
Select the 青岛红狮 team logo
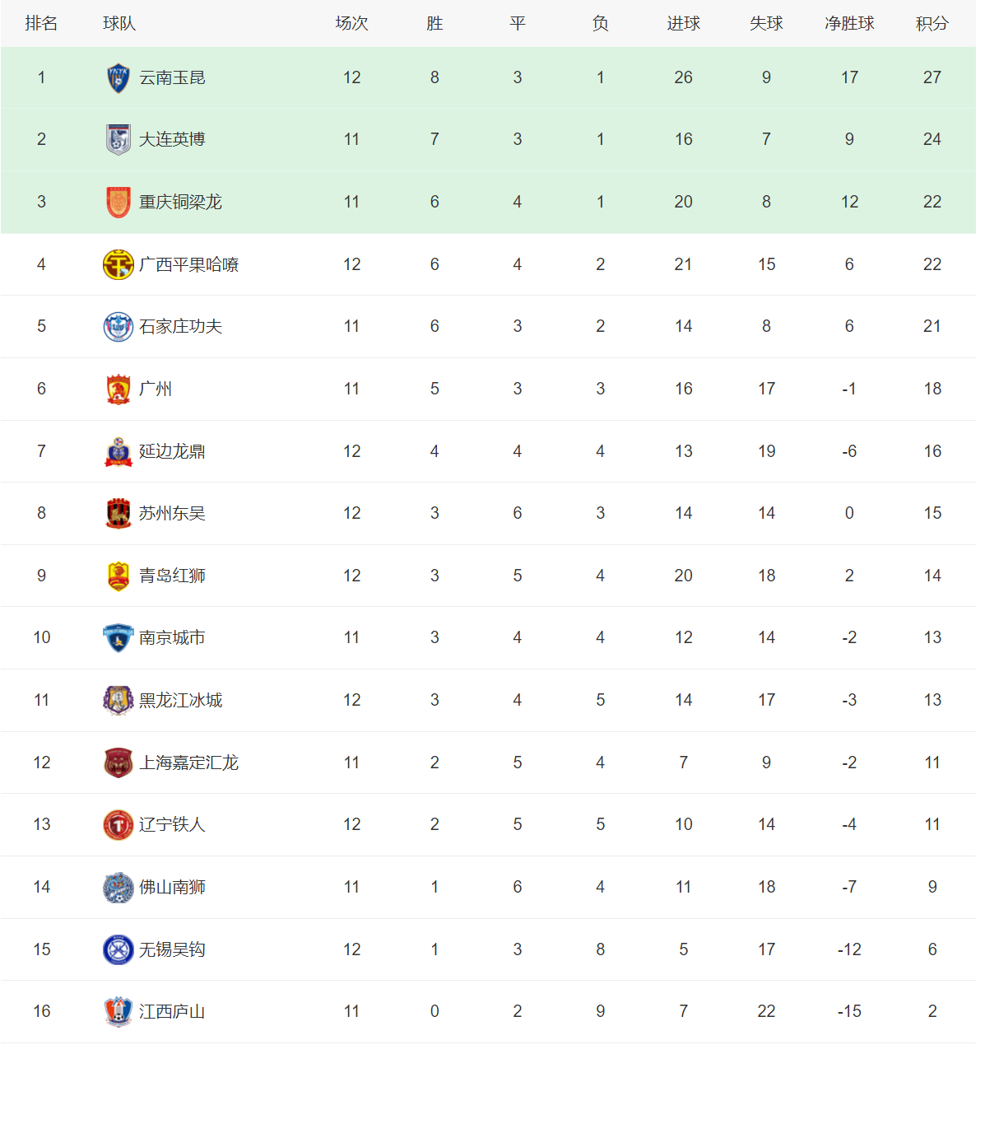pos(118,576)
